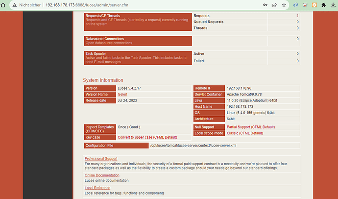338x199 pixels.
Task: Click the Remote IP value 192.168.178.96
Action: click(x=239, y=88)
